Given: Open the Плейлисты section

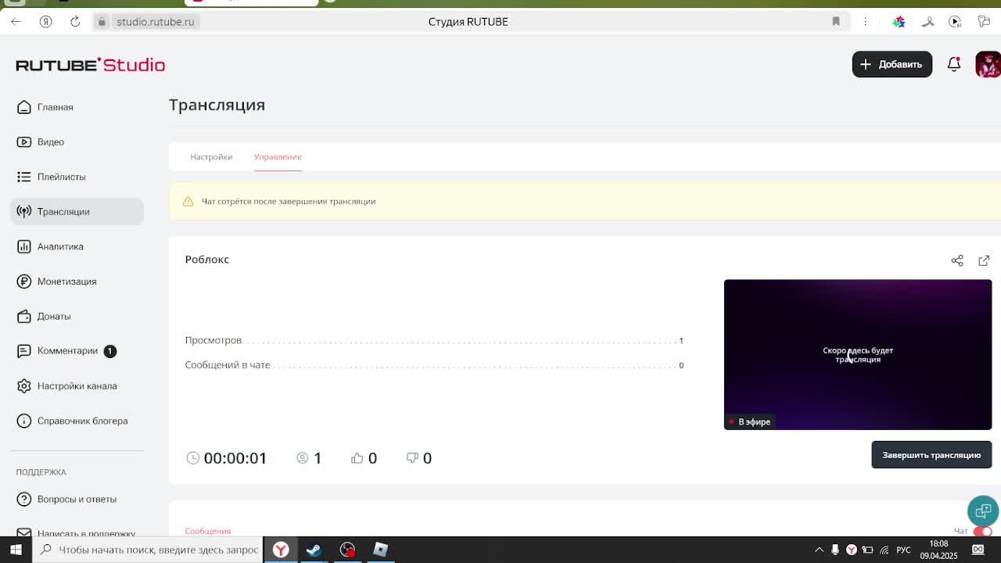Looking at the screenshot, I should click(61, 177).
